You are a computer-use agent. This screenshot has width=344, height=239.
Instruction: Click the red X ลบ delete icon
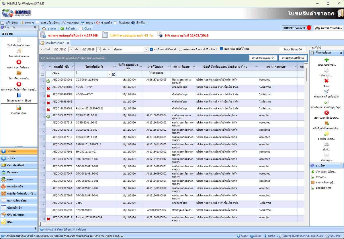tap(327, 81)
